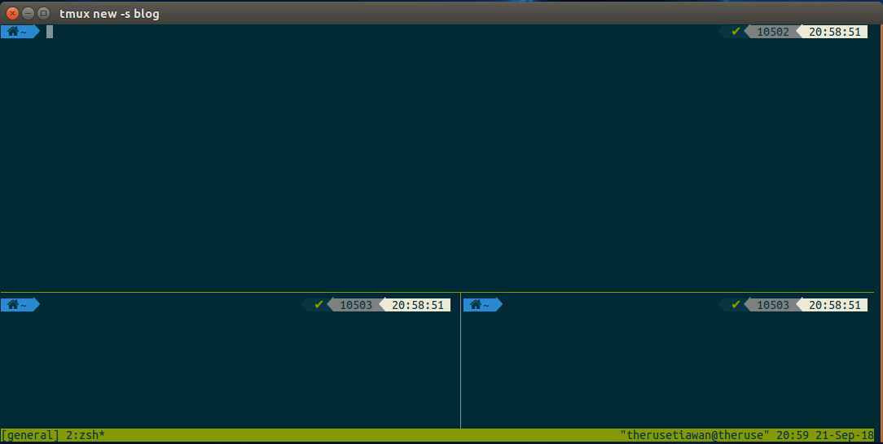Image resolution: width=883 pixels, height=444 pixels.
Task: Click the cursor block in the top pane
Action: coord(50,32)
